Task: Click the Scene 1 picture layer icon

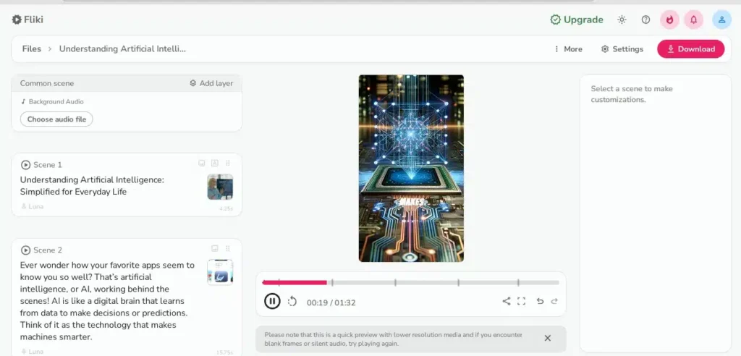Action: tap(202, 163)
